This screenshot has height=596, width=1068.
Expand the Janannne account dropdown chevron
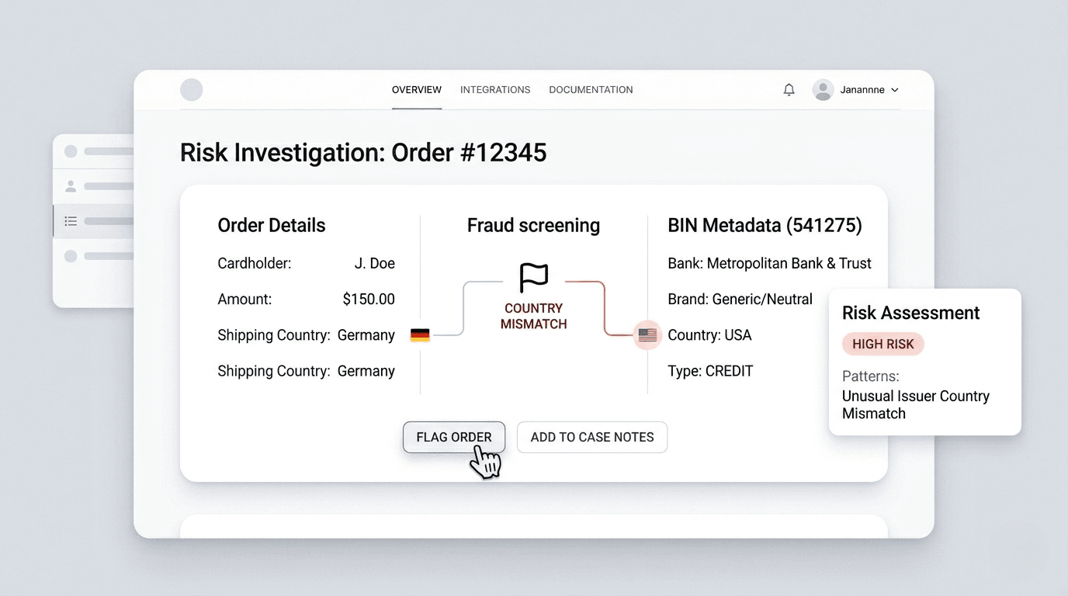click(894, 90)
